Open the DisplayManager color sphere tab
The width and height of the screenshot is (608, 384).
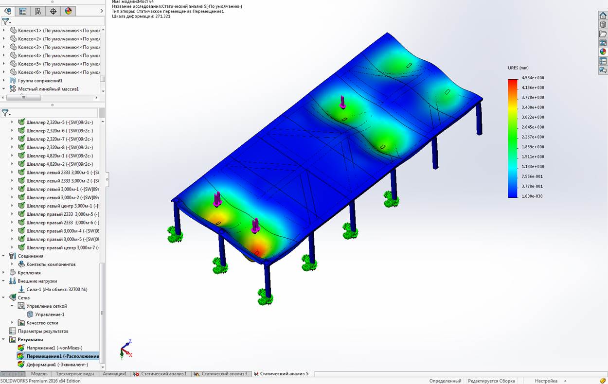tap(68, 11)
